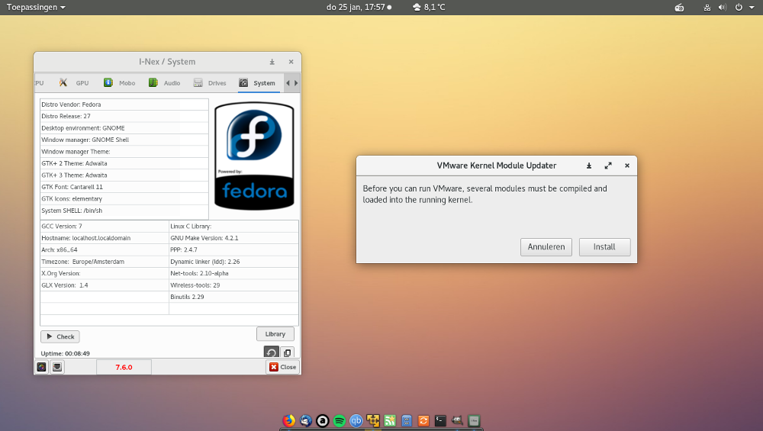
Task: Open Spotify from the dock
Action: 340,420
